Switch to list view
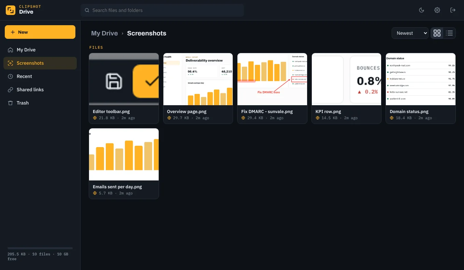The width and height of the screenshot is (464, 270). point(449,33)
